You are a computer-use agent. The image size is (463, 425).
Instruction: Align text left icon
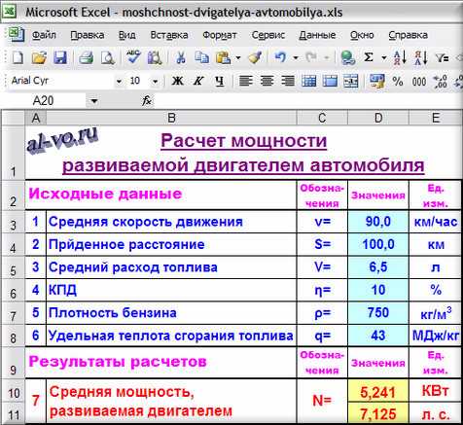click(245, 81)
